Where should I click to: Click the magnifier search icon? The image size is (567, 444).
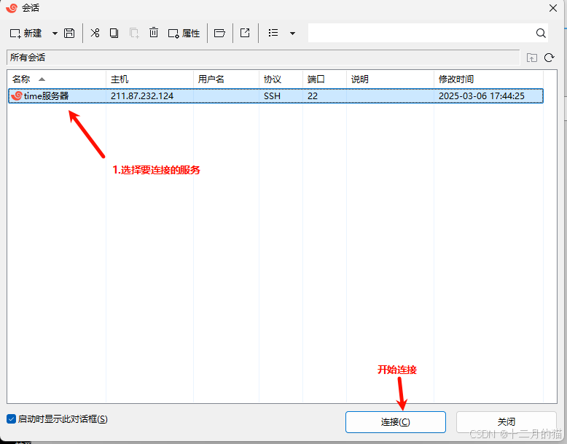pos(541,33)
